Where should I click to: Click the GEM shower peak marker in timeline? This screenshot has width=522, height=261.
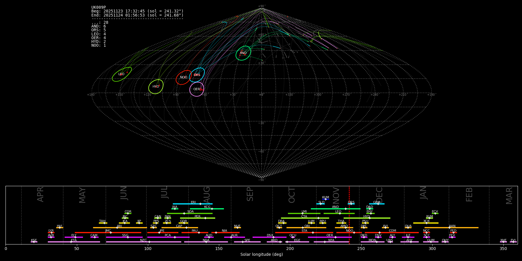coord(378,204)
